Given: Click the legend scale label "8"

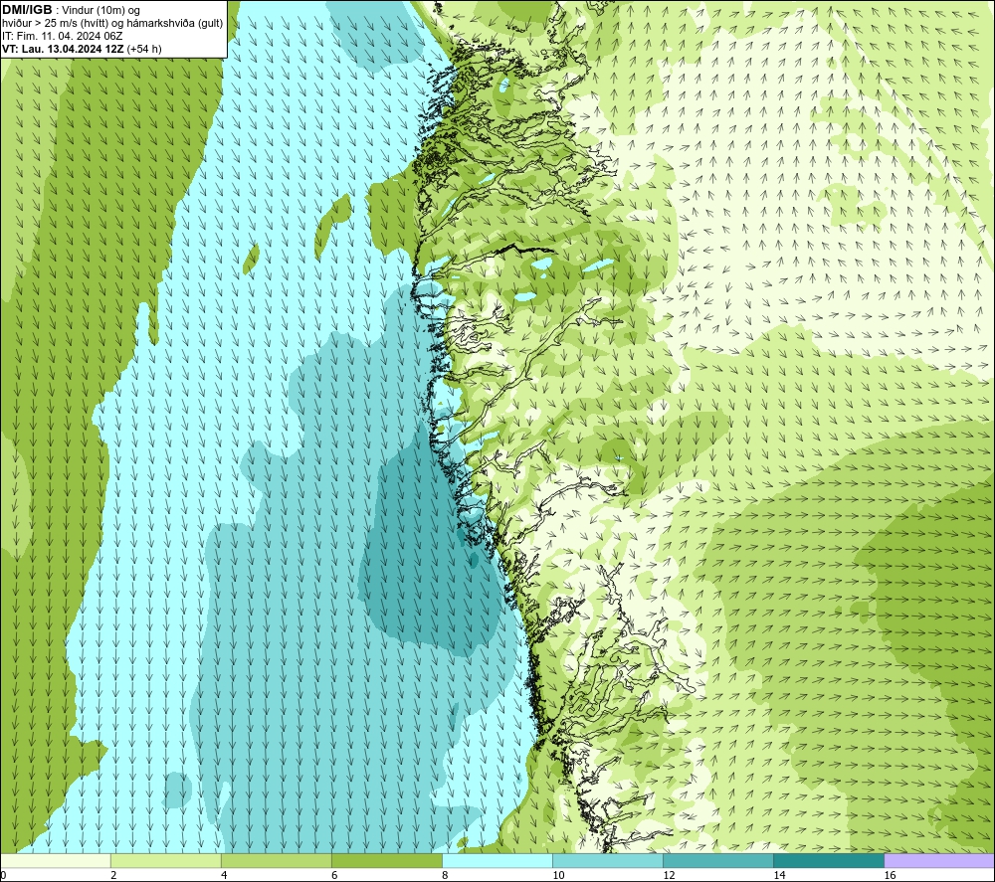Looking at the screenshot, I should tap(445, 875).
